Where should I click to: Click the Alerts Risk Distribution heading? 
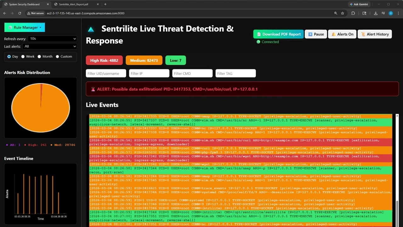[x=27, y=73]
